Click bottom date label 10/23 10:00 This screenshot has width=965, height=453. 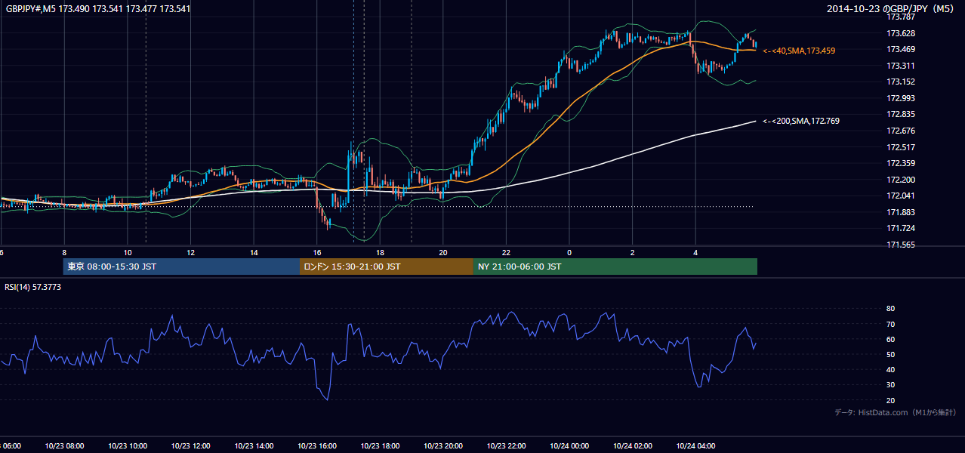point(128,446)
